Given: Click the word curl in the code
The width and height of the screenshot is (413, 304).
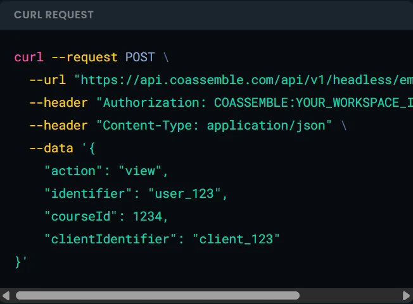Looking at the screenshot, I should [x=29, y=57].
